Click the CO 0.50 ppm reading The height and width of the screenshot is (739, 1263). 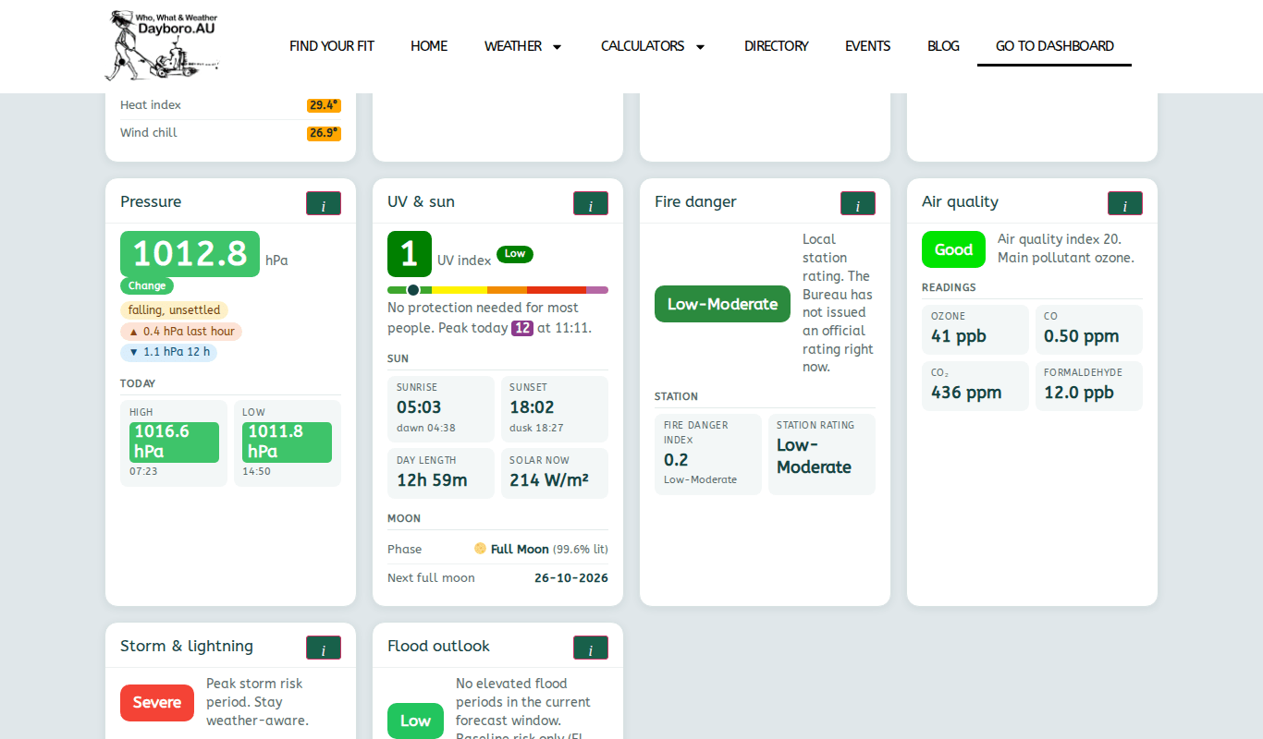tap(1088, 330)
